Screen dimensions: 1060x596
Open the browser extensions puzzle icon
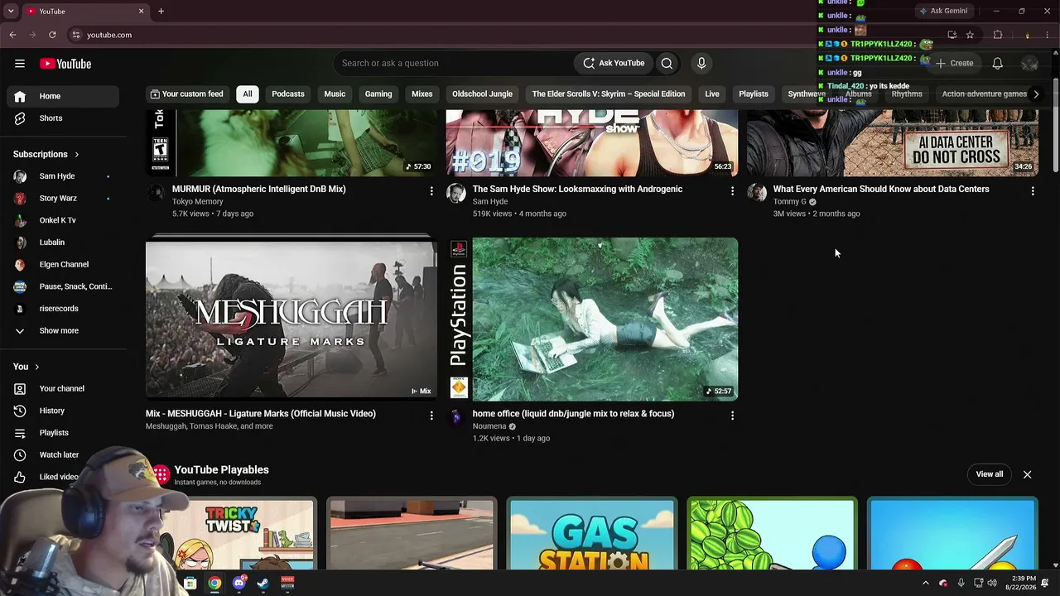coord(998,35)
